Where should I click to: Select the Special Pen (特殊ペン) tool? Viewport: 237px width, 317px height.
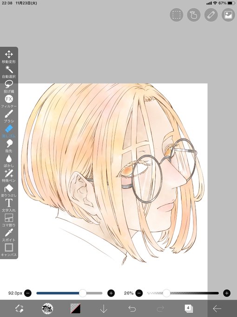point(9,176)
